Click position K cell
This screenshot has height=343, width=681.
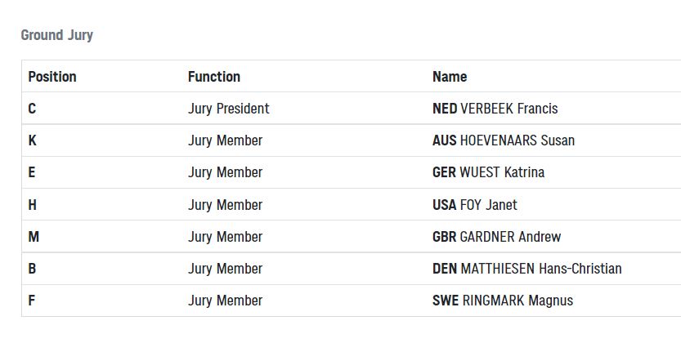click(32, 140)
